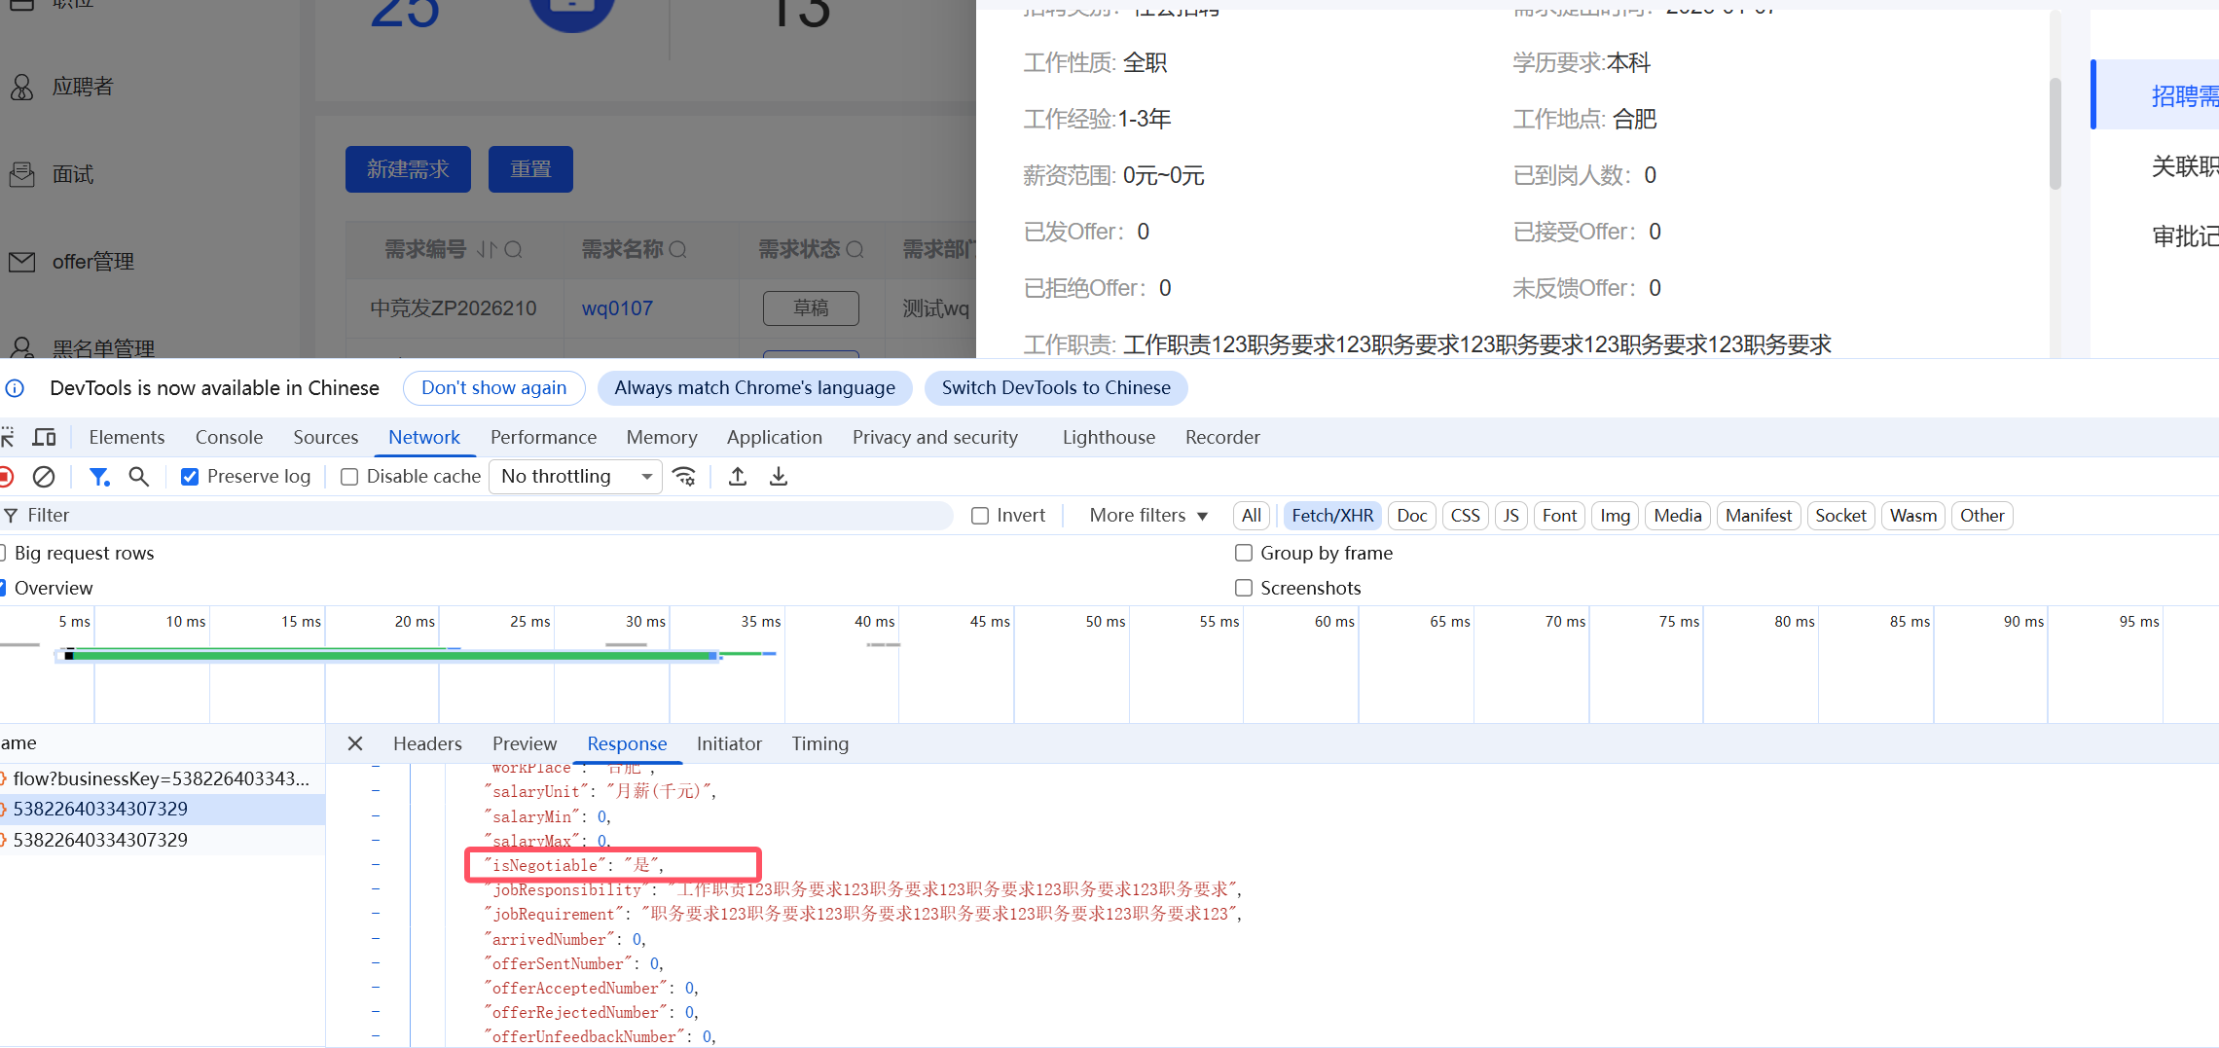Click Switch DevTools to Chinese
This screenshot has width=2219, height=1048.
point(1056,388)
